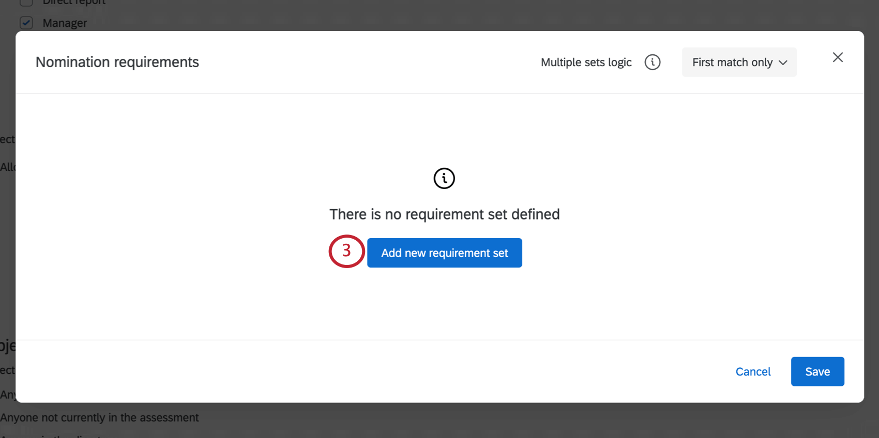
Task: Uncheck the Manager checkbox
Action: coord(26,23)
